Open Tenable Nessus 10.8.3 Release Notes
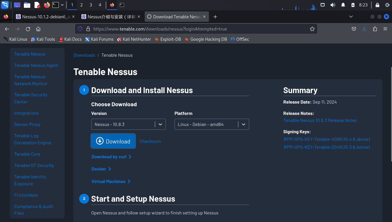Image resolution: width=392 pixels, height=222 pixels. click(320, 120)
